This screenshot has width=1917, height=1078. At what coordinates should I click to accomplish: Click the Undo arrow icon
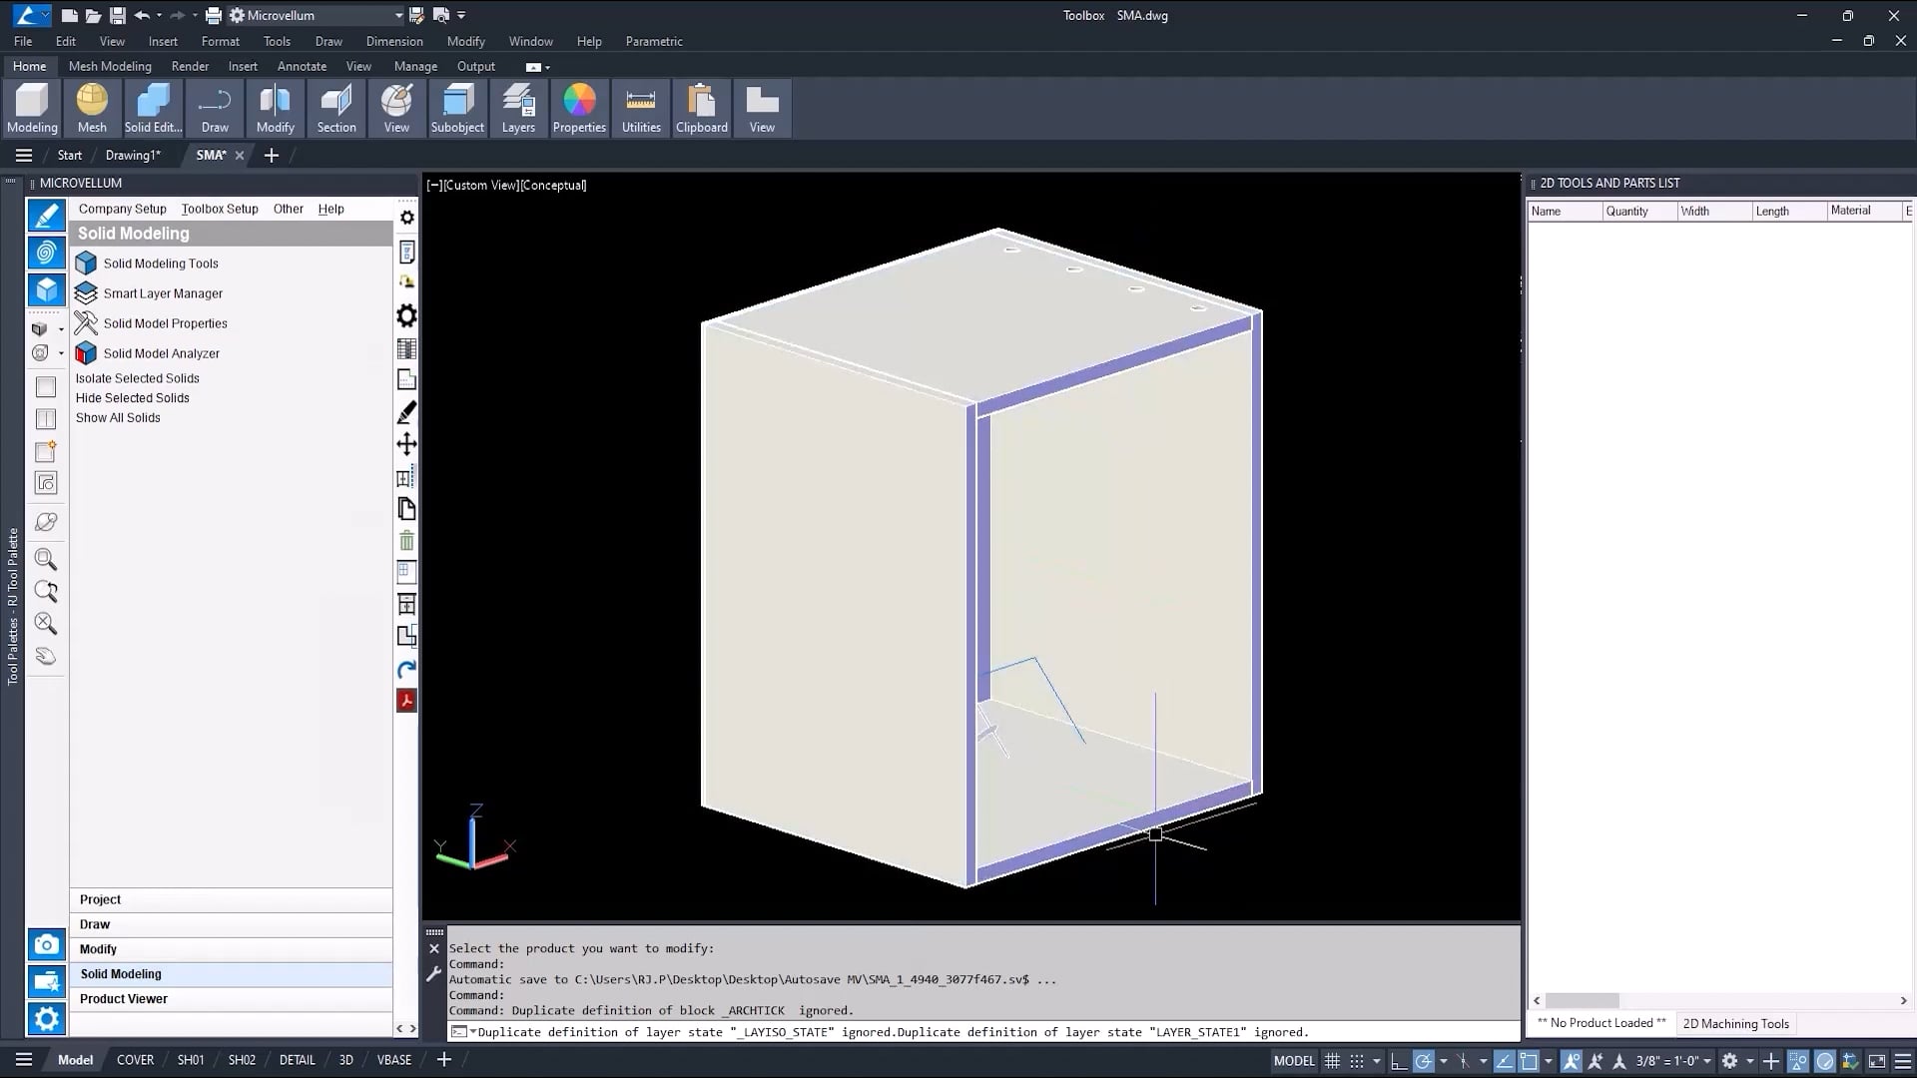142,15
